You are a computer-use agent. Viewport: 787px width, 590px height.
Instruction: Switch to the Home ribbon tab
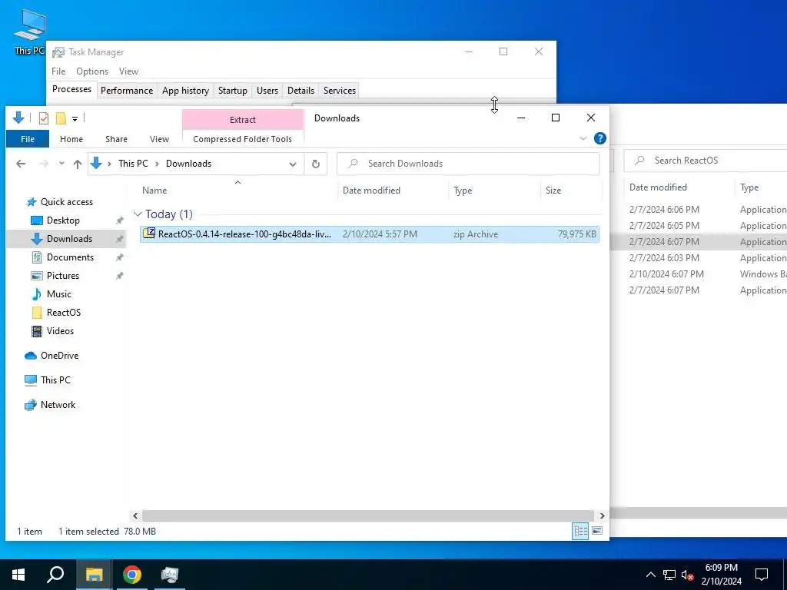71,139
